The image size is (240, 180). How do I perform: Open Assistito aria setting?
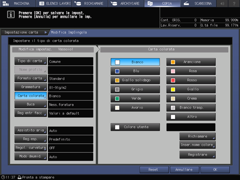coord(31,130)
